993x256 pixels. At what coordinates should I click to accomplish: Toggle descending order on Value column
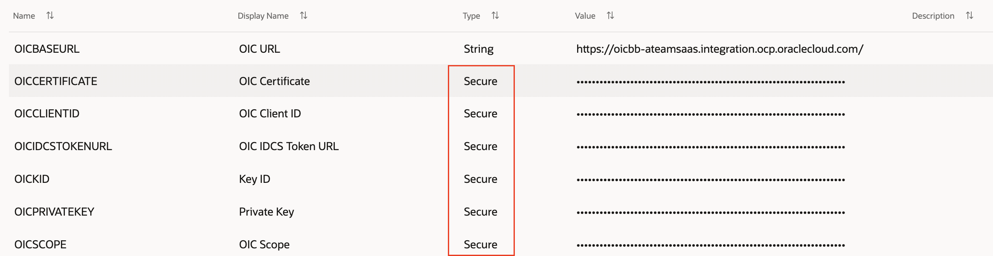click(x=610, y=15)
